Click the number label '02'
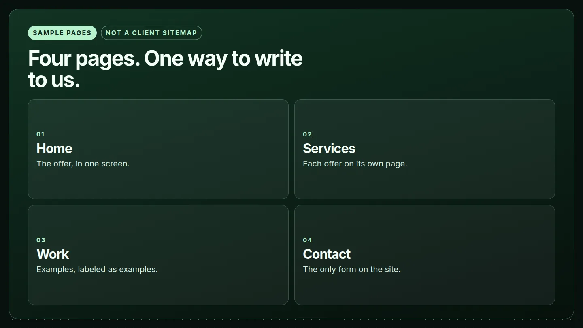Image resolution: width=583 pixels, height=328 pixels. 307,134
